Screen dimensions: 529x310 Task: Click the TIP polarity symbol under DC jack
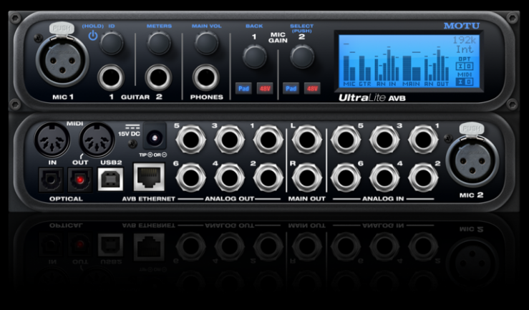152,155
